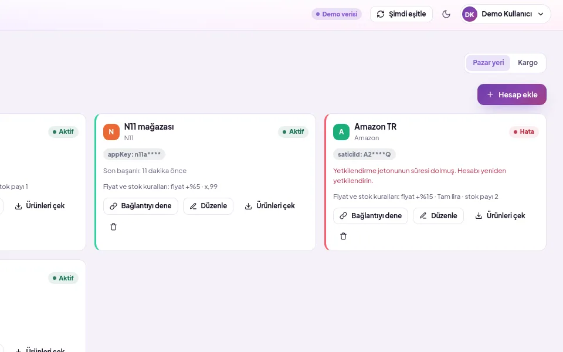Toggle dark mode with the moon icon
563x352 pixels.
tap(446, 14)
